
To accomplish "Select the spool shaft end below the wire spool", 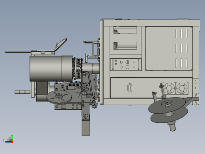I will pos(172,127).
